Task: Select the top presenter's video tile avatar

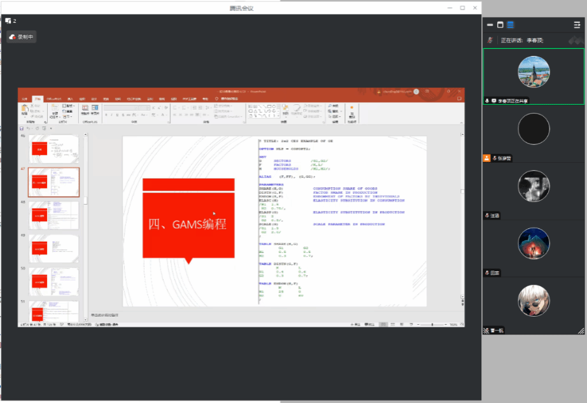Action: click(534, 72)
